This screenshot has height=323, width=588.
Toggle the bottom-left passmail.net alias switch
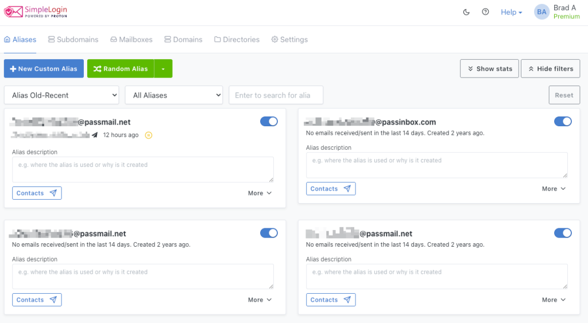click(x=269, y=233)
